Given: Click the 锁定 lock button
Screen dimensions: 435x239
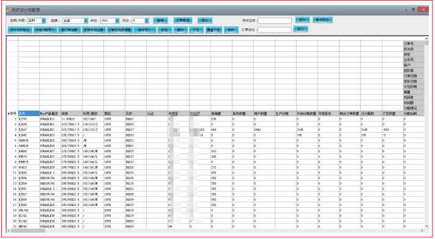Looking at the screenshot, I should point(165,30).
